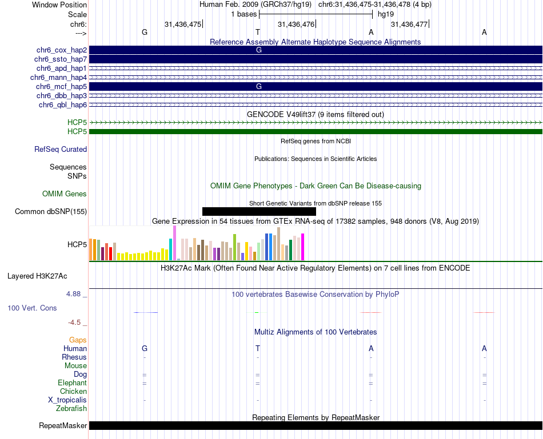Image resolution: width=543 pixels, height=439 pixels.
Task: Click the SNPs track label
Action: 77,176
